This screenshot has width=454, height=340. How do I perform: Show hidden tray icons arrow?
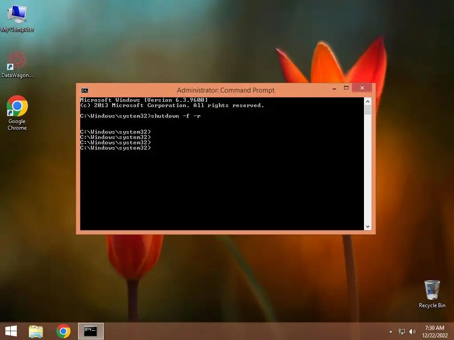click(391, 332)
